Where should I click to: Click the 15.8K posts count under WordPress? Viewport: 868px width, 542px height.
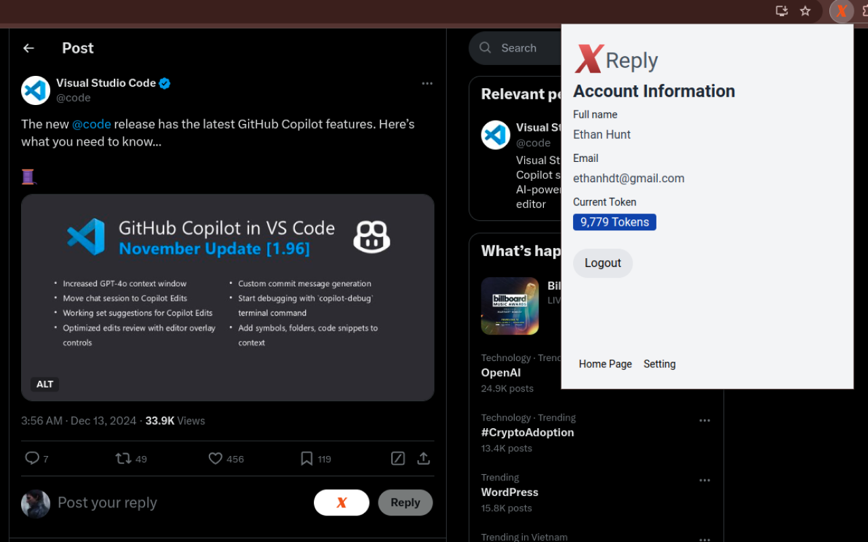tap(507, 508)
